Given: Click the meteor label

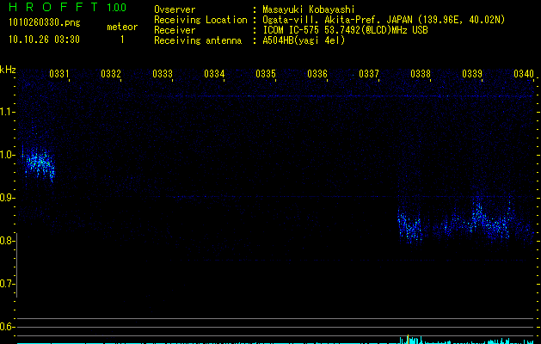Looking at the screenshot, I should click(122, 27).
